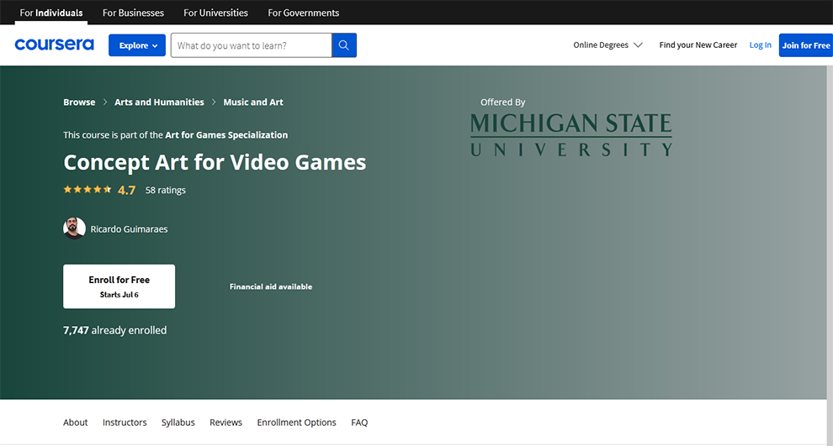Click the star rating icons
The height and width of the screenshot is (446, 833).
pyautogui.click(x=88, y=189)
